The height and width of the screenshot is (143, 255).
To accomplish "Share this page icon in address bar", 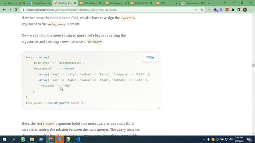I will (x=196, y=10).
